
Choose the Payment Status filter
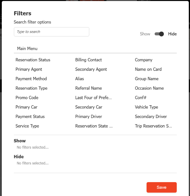pyautogui.click(x=30, y=117)
